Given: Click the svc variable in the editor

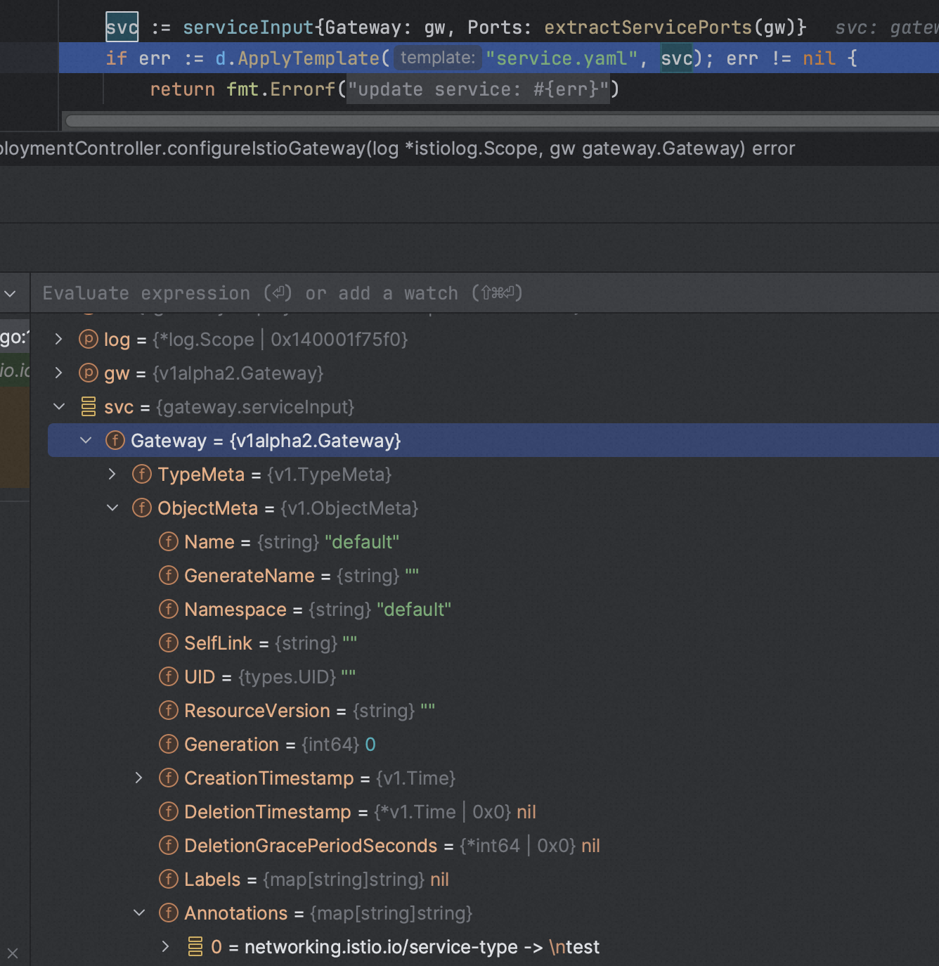Looking at the screenshot, I should tap(122, 27).
